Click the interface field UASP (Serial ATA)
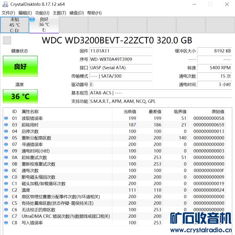This screenshot has width=235, height=235. 121,68
